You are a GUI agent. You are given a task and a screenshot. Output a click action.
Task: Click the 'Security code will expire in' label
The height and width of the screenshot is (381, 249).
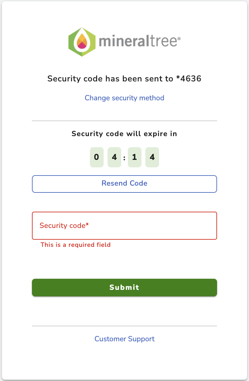click(x=124, y=134)
